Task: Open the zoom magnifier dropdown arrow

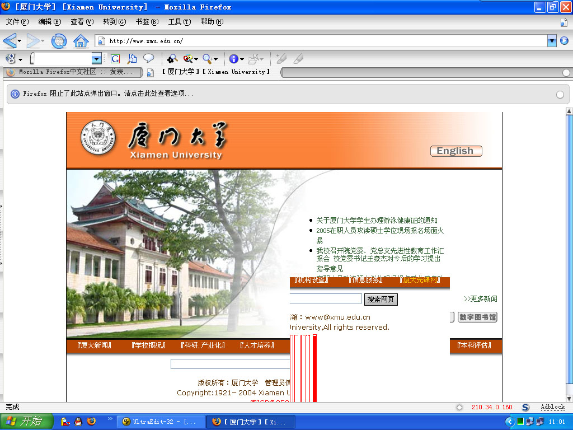Action: pos(215,59)
